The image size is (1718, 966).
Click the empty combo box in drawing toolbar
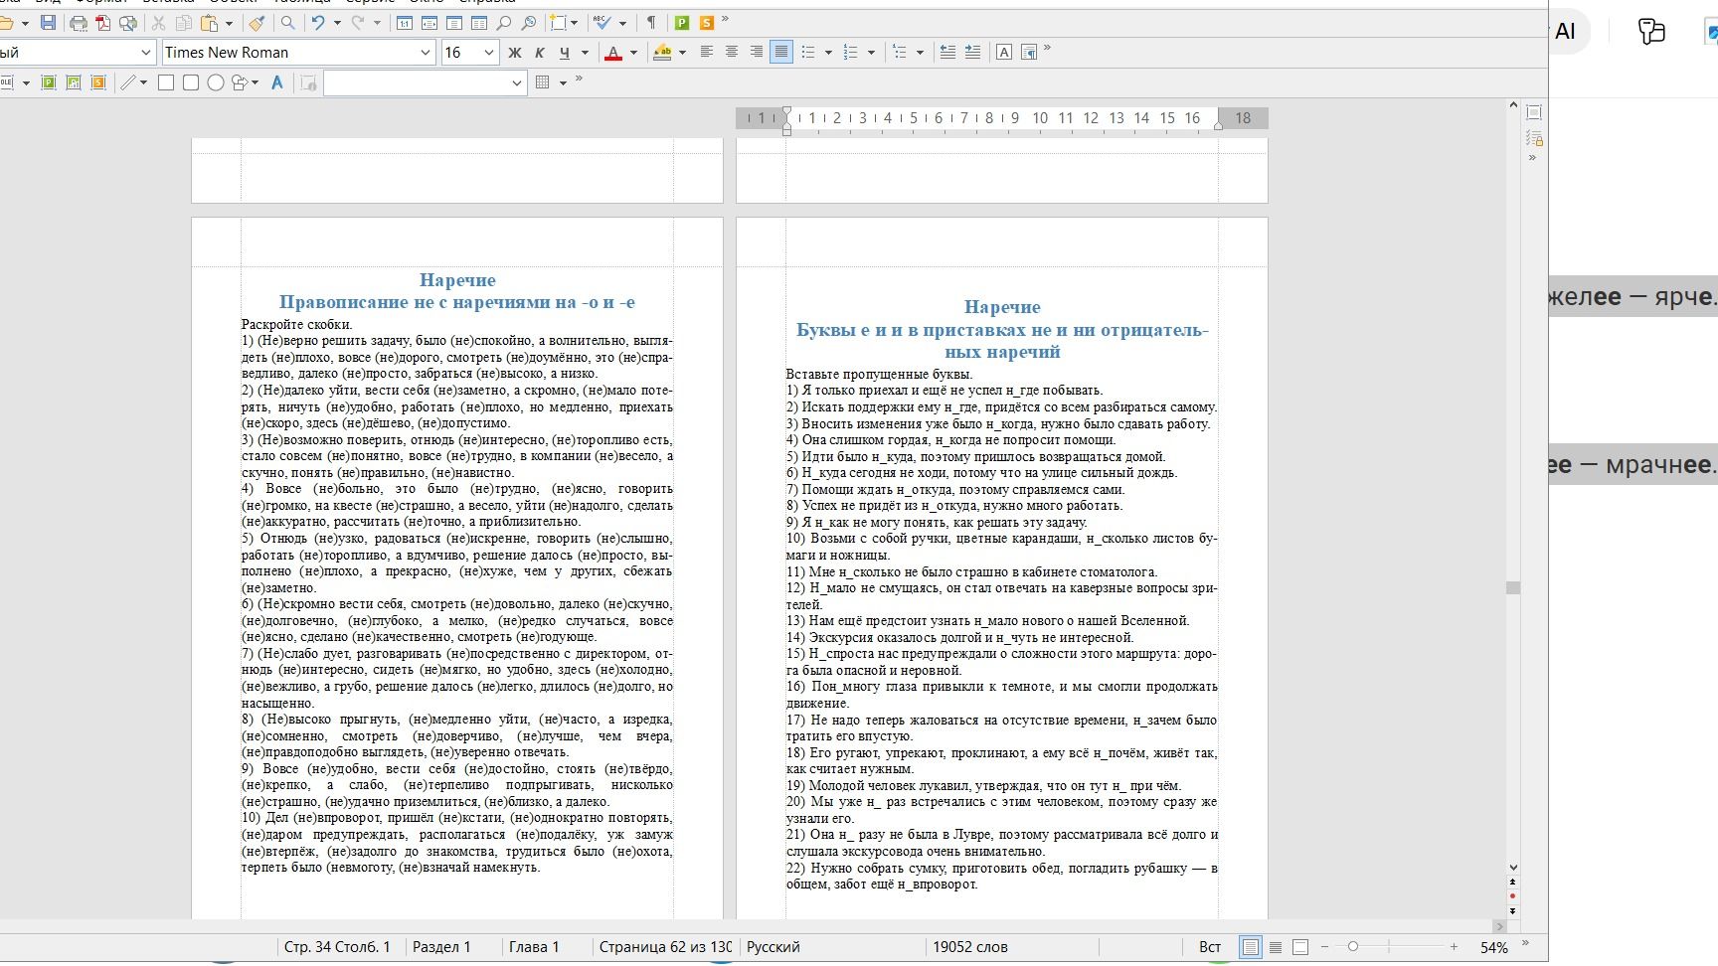pyautogui.click(x=425, y=82)
